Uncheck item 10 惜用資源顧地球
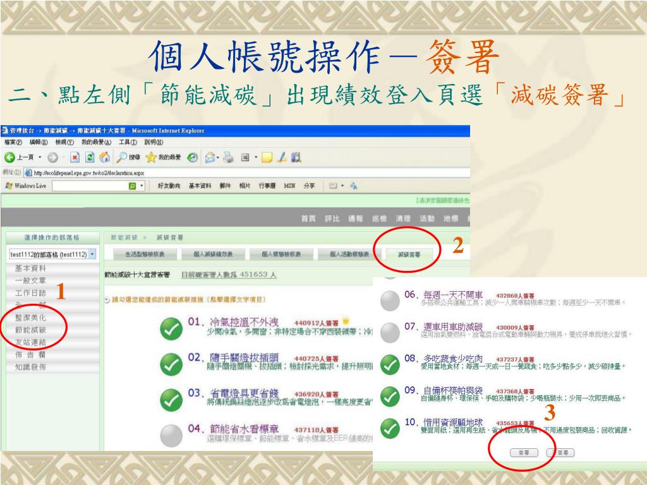The image size is (647, 485). pos(390,429)
